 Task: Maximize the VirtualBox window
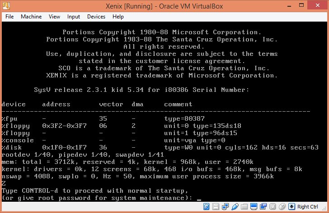[301, 5]
